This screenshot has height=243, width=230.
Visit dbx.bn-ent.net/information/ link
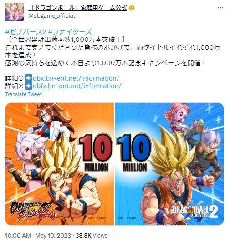[76, 78]
